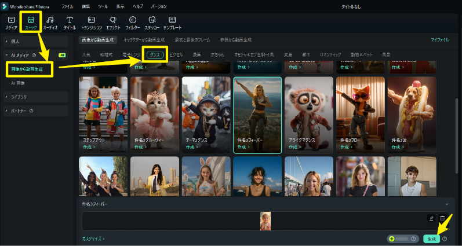Open the マイファイル link
This screenshot has width=462, height=246.
coord(440,40)
